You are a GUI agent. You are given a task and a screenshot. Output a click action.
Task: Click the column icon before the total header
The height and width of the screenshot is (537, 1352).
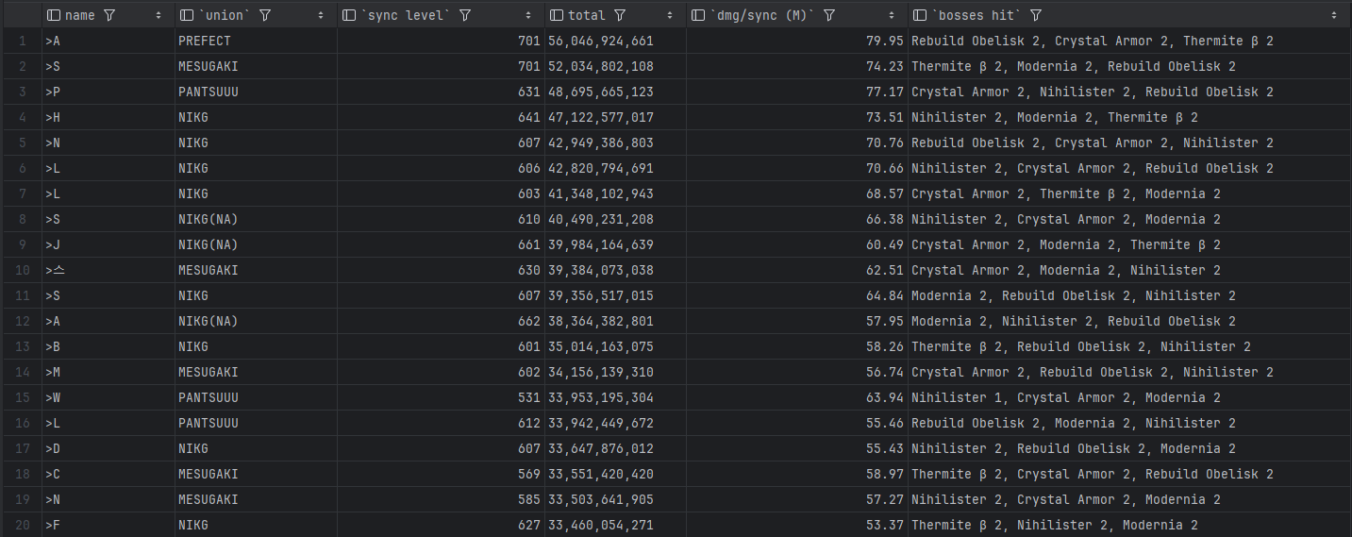tap(557, 16)
